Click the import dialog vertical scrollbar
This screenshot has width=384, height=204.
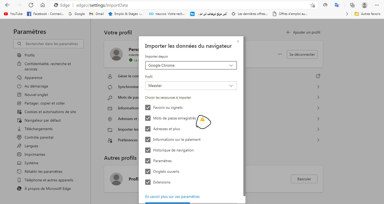pos(244,116)
